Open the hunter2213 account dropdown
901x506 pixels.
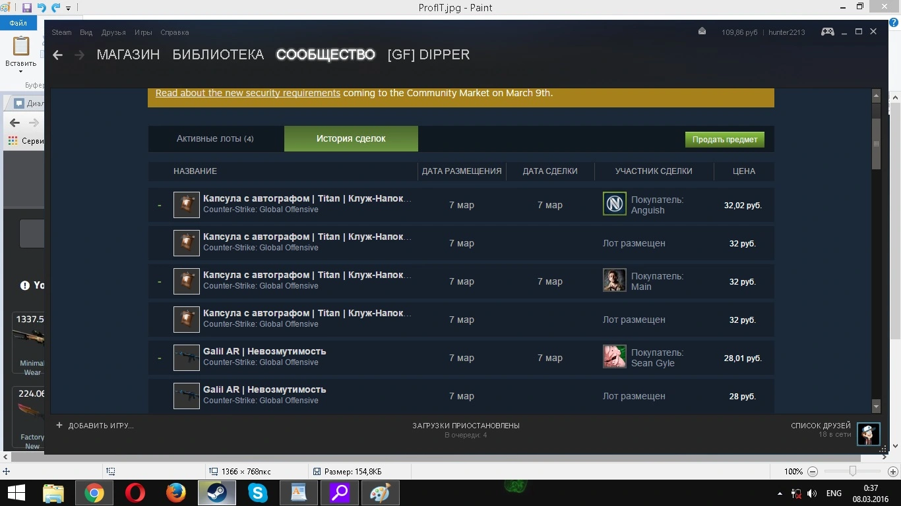pos(787,32)
